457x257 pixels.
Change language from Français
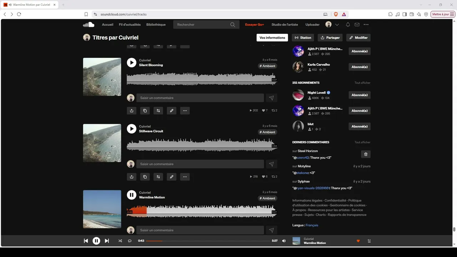[312, 225]
